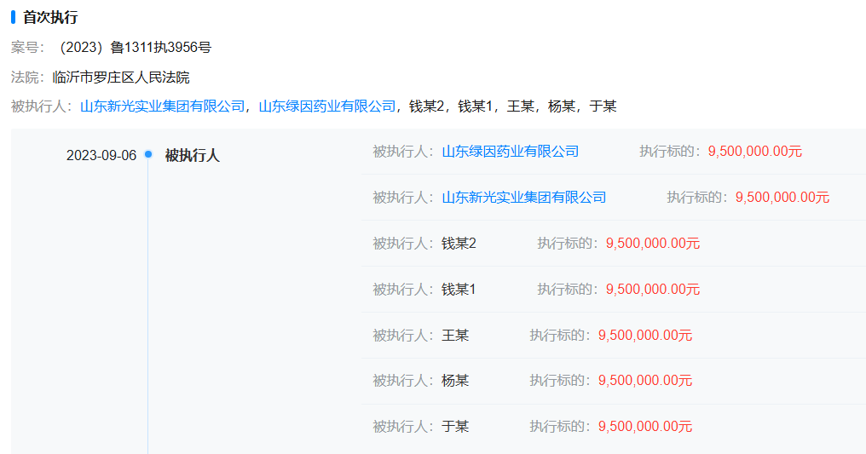The image size is (866, 454).
Task: Select the 9,500,000.00元 amount for 山东新光实业集团有限公司 row
Action: 782,198
